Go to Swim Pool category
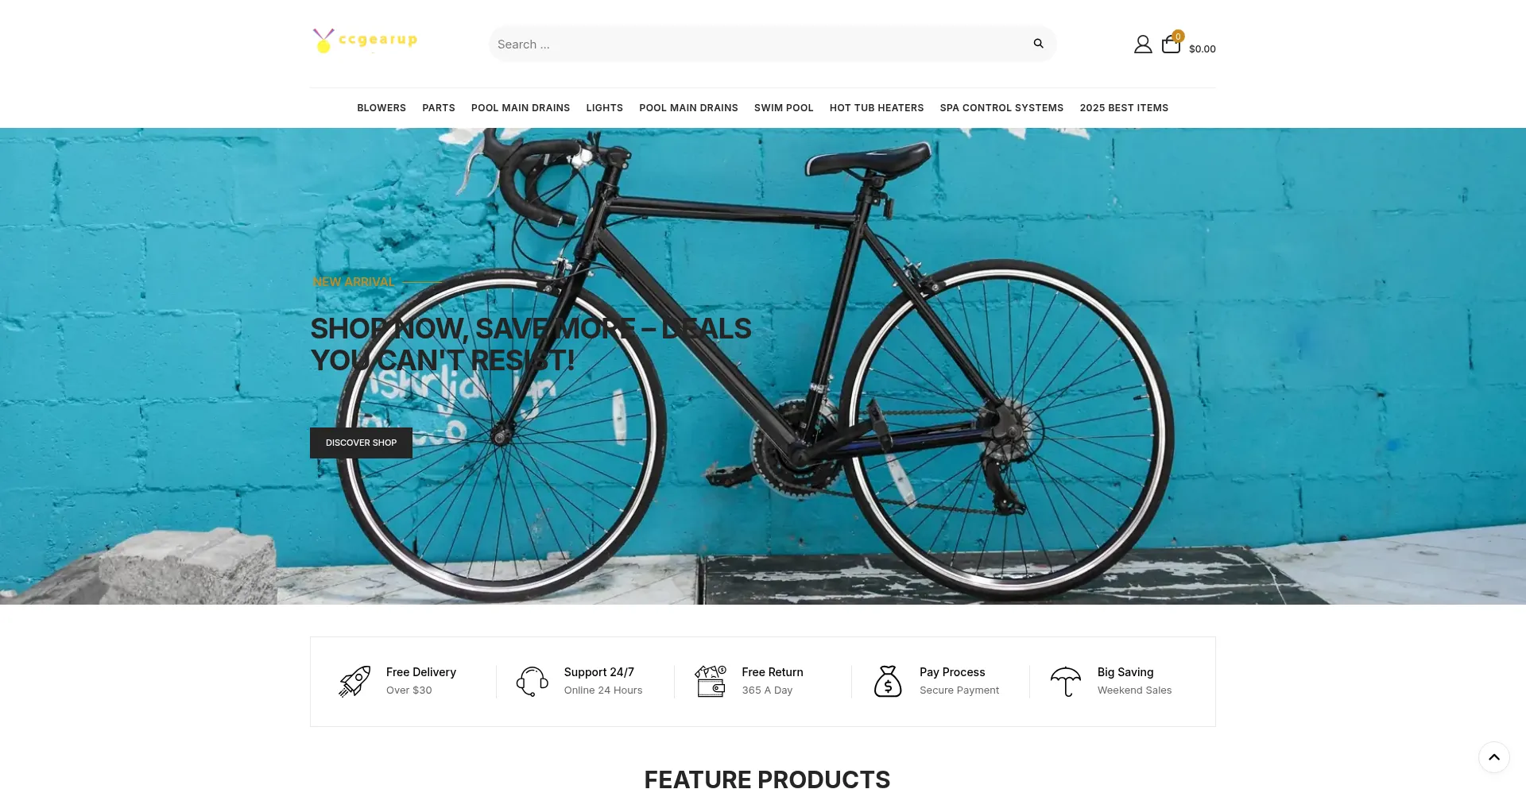Viewport: 1526px width, 789px height. point(784,108)
